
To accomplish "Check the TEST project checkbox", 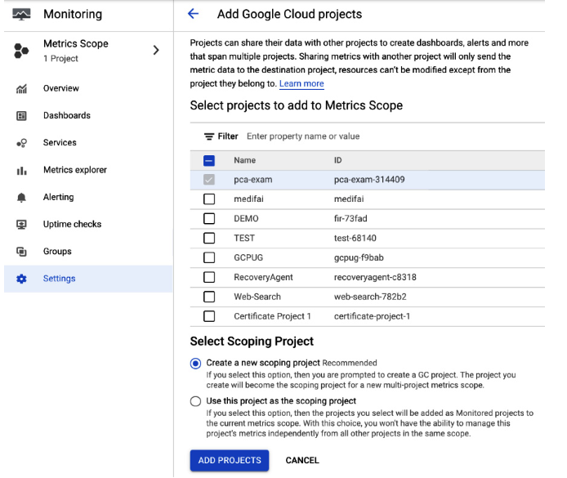I will tap(209, 239).
